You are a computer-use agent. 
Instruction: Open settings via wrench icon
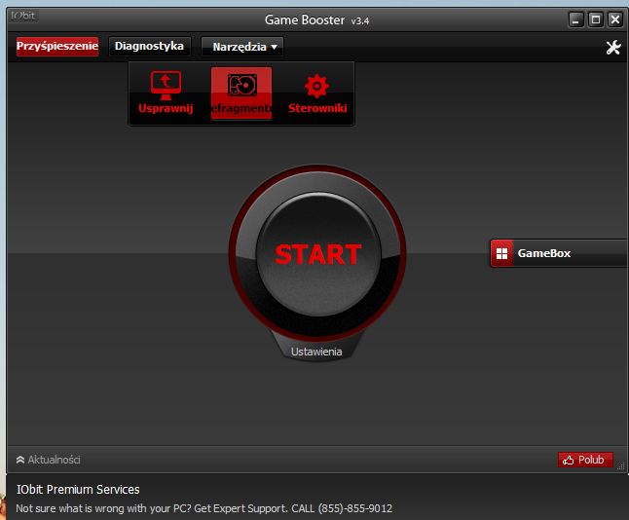[x=613, y=48]
